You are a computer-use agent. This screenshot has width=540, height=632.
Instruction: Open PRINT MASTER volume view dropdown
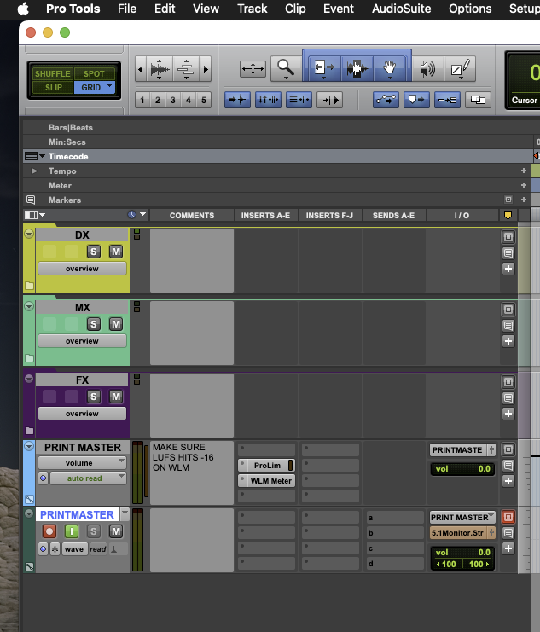click(x=82, y=463)
